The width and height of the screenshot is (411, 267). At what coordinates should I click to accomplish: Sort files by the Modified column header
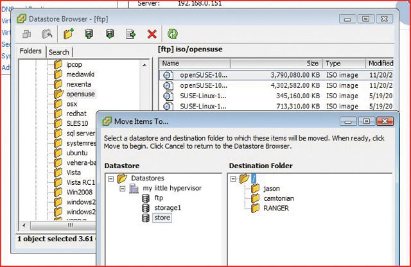click(380, 64)
